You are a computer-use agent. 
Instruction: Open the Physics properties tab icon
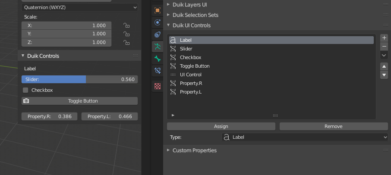[158, 22]
